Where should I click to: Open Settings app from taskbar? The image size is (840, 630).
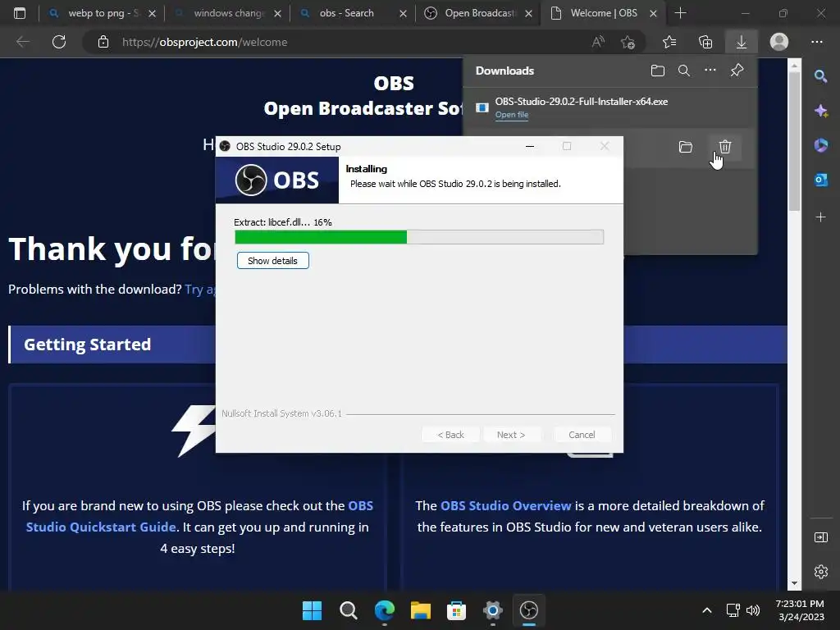click(x=492, y=610)
